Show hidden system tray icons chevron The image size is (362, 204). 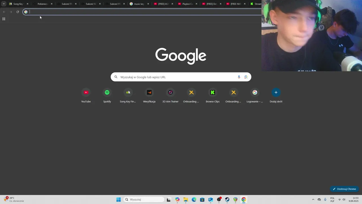pyautogui.click(x=313, y=199)
